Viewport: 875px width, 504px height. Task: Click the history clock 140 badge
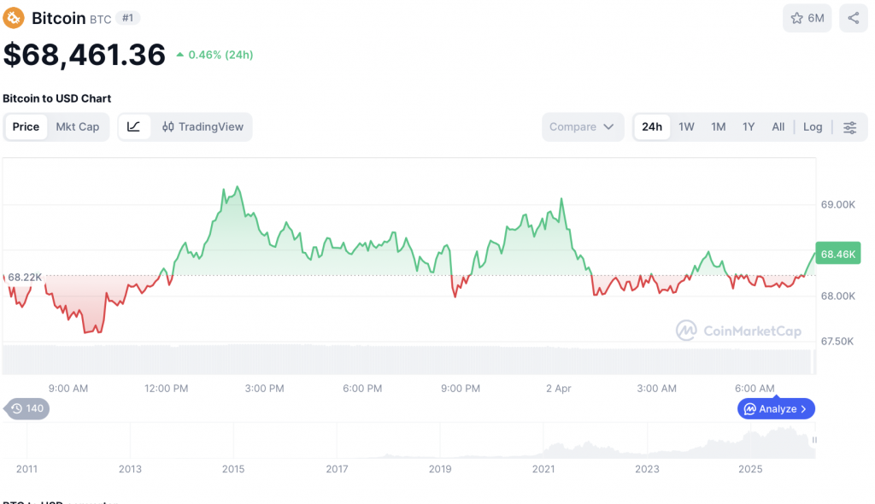pyautogui.click(x=26, y=408)
